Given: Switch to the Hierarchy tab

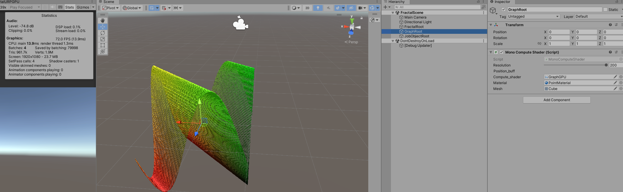Looking at the screenshot, I should coord(396,2).
